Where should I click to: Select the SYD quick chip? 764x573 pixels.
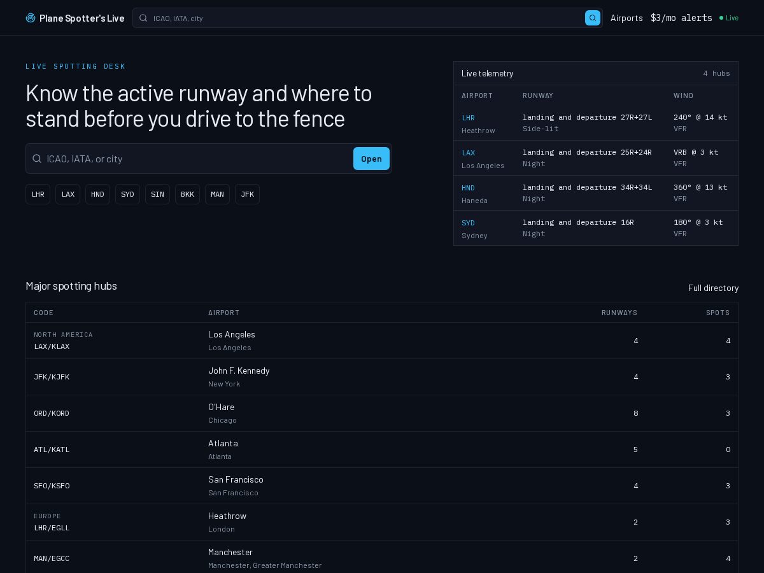click(x=127, y=194)
